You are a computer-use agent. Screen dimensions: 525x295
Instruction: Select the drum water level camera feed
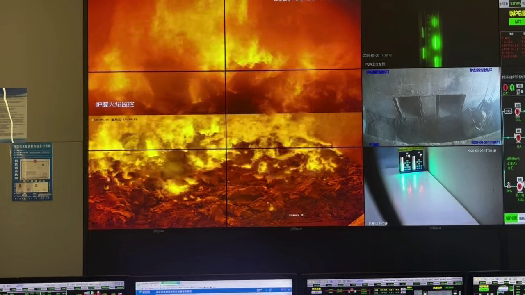pyautogui.click(x=431, y=34)
